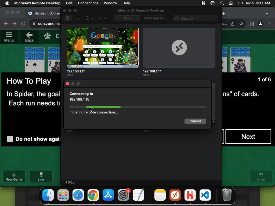Screen dimensions: 275x206
Task: Open App Store from the Dock
Action: coord(108,195)
